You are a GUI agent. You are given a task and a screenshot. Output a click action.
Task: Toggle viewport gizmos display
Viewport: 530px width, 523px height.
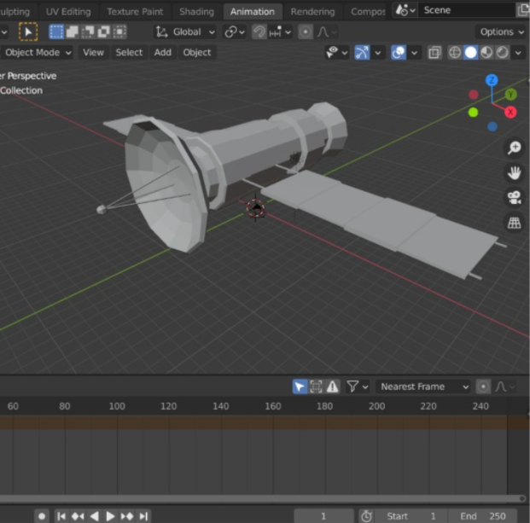coord(362,53)
